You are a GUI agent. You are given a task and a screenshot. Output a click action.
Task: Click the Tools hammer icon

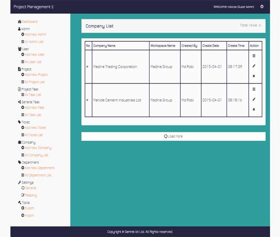[x=19, y=202]
